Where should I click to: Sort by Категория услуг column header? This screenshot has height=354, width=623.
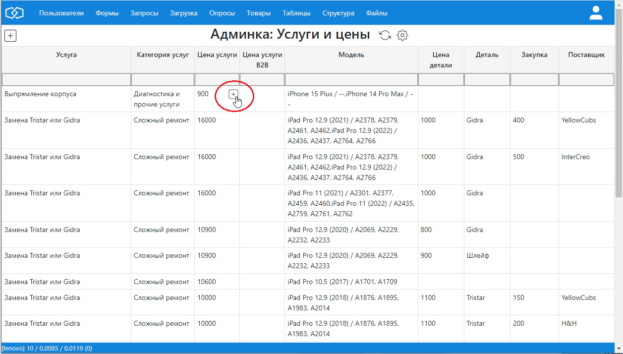point(163,59)
